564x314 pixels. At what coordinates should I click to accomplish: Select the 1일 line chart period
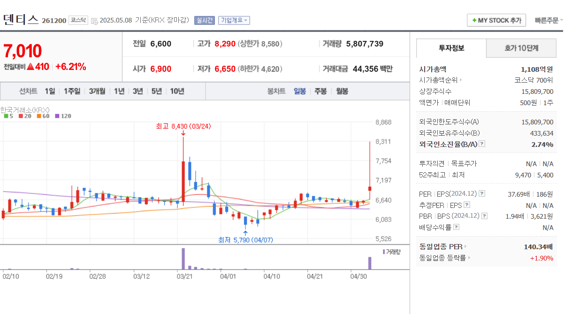50,91
